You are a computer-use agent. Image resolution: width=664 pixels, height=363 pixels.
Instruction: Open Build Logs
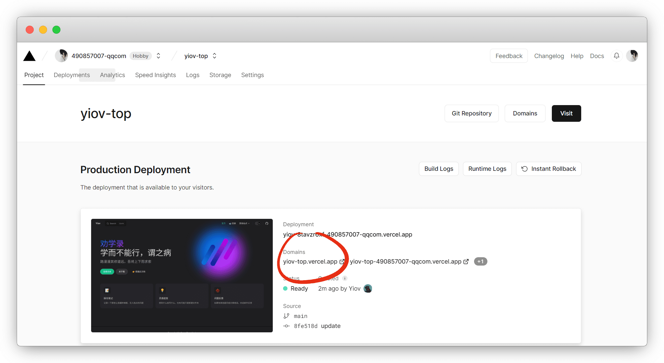439,169
